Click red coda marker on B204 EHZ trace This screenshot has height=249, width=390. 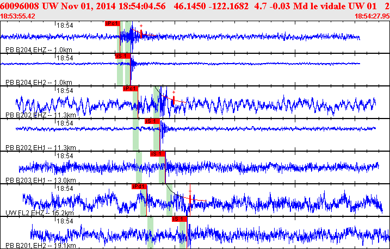tap(141, 34)
